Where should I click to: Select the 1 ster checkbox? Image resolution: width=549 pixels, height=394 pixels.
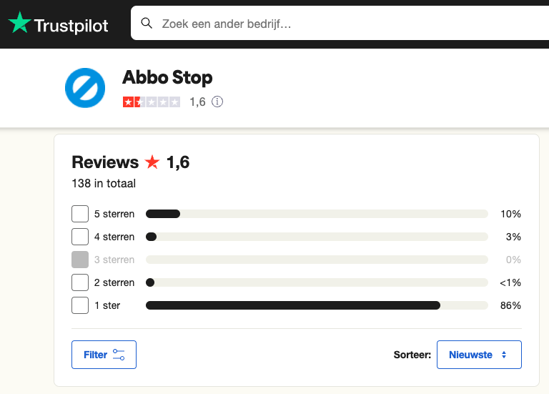pyautogui.click(x=80, y=305)
